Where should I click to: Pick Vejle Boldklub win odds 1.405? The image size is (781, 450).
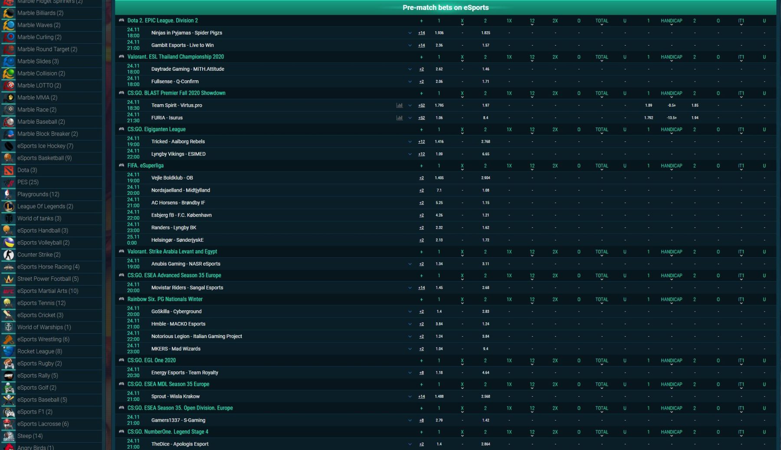point(439,178)
